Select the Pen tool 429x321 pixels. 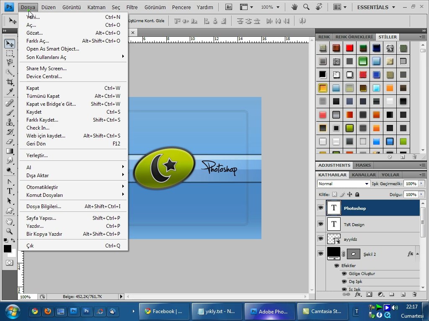pyautogui.click(x=10, y=181)
